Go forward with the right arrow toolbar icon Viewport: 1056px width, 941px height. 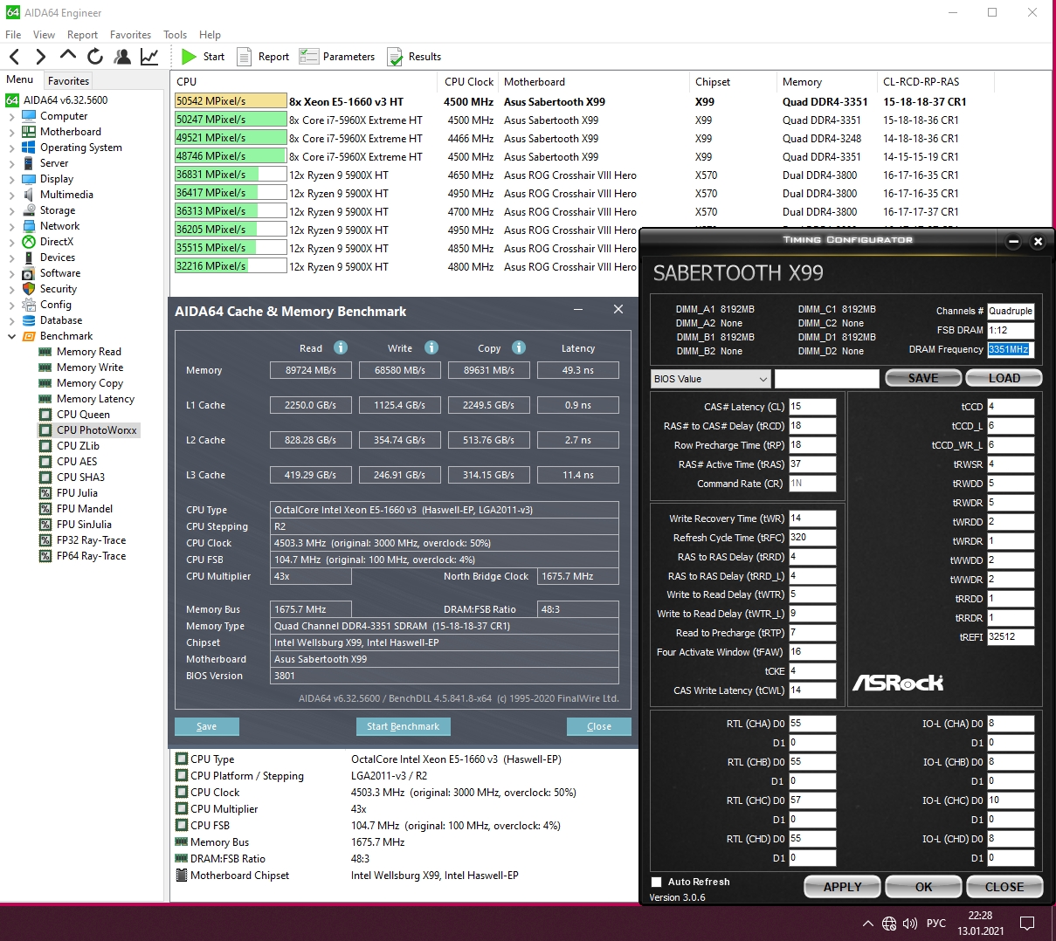click(x=41, y=57)
